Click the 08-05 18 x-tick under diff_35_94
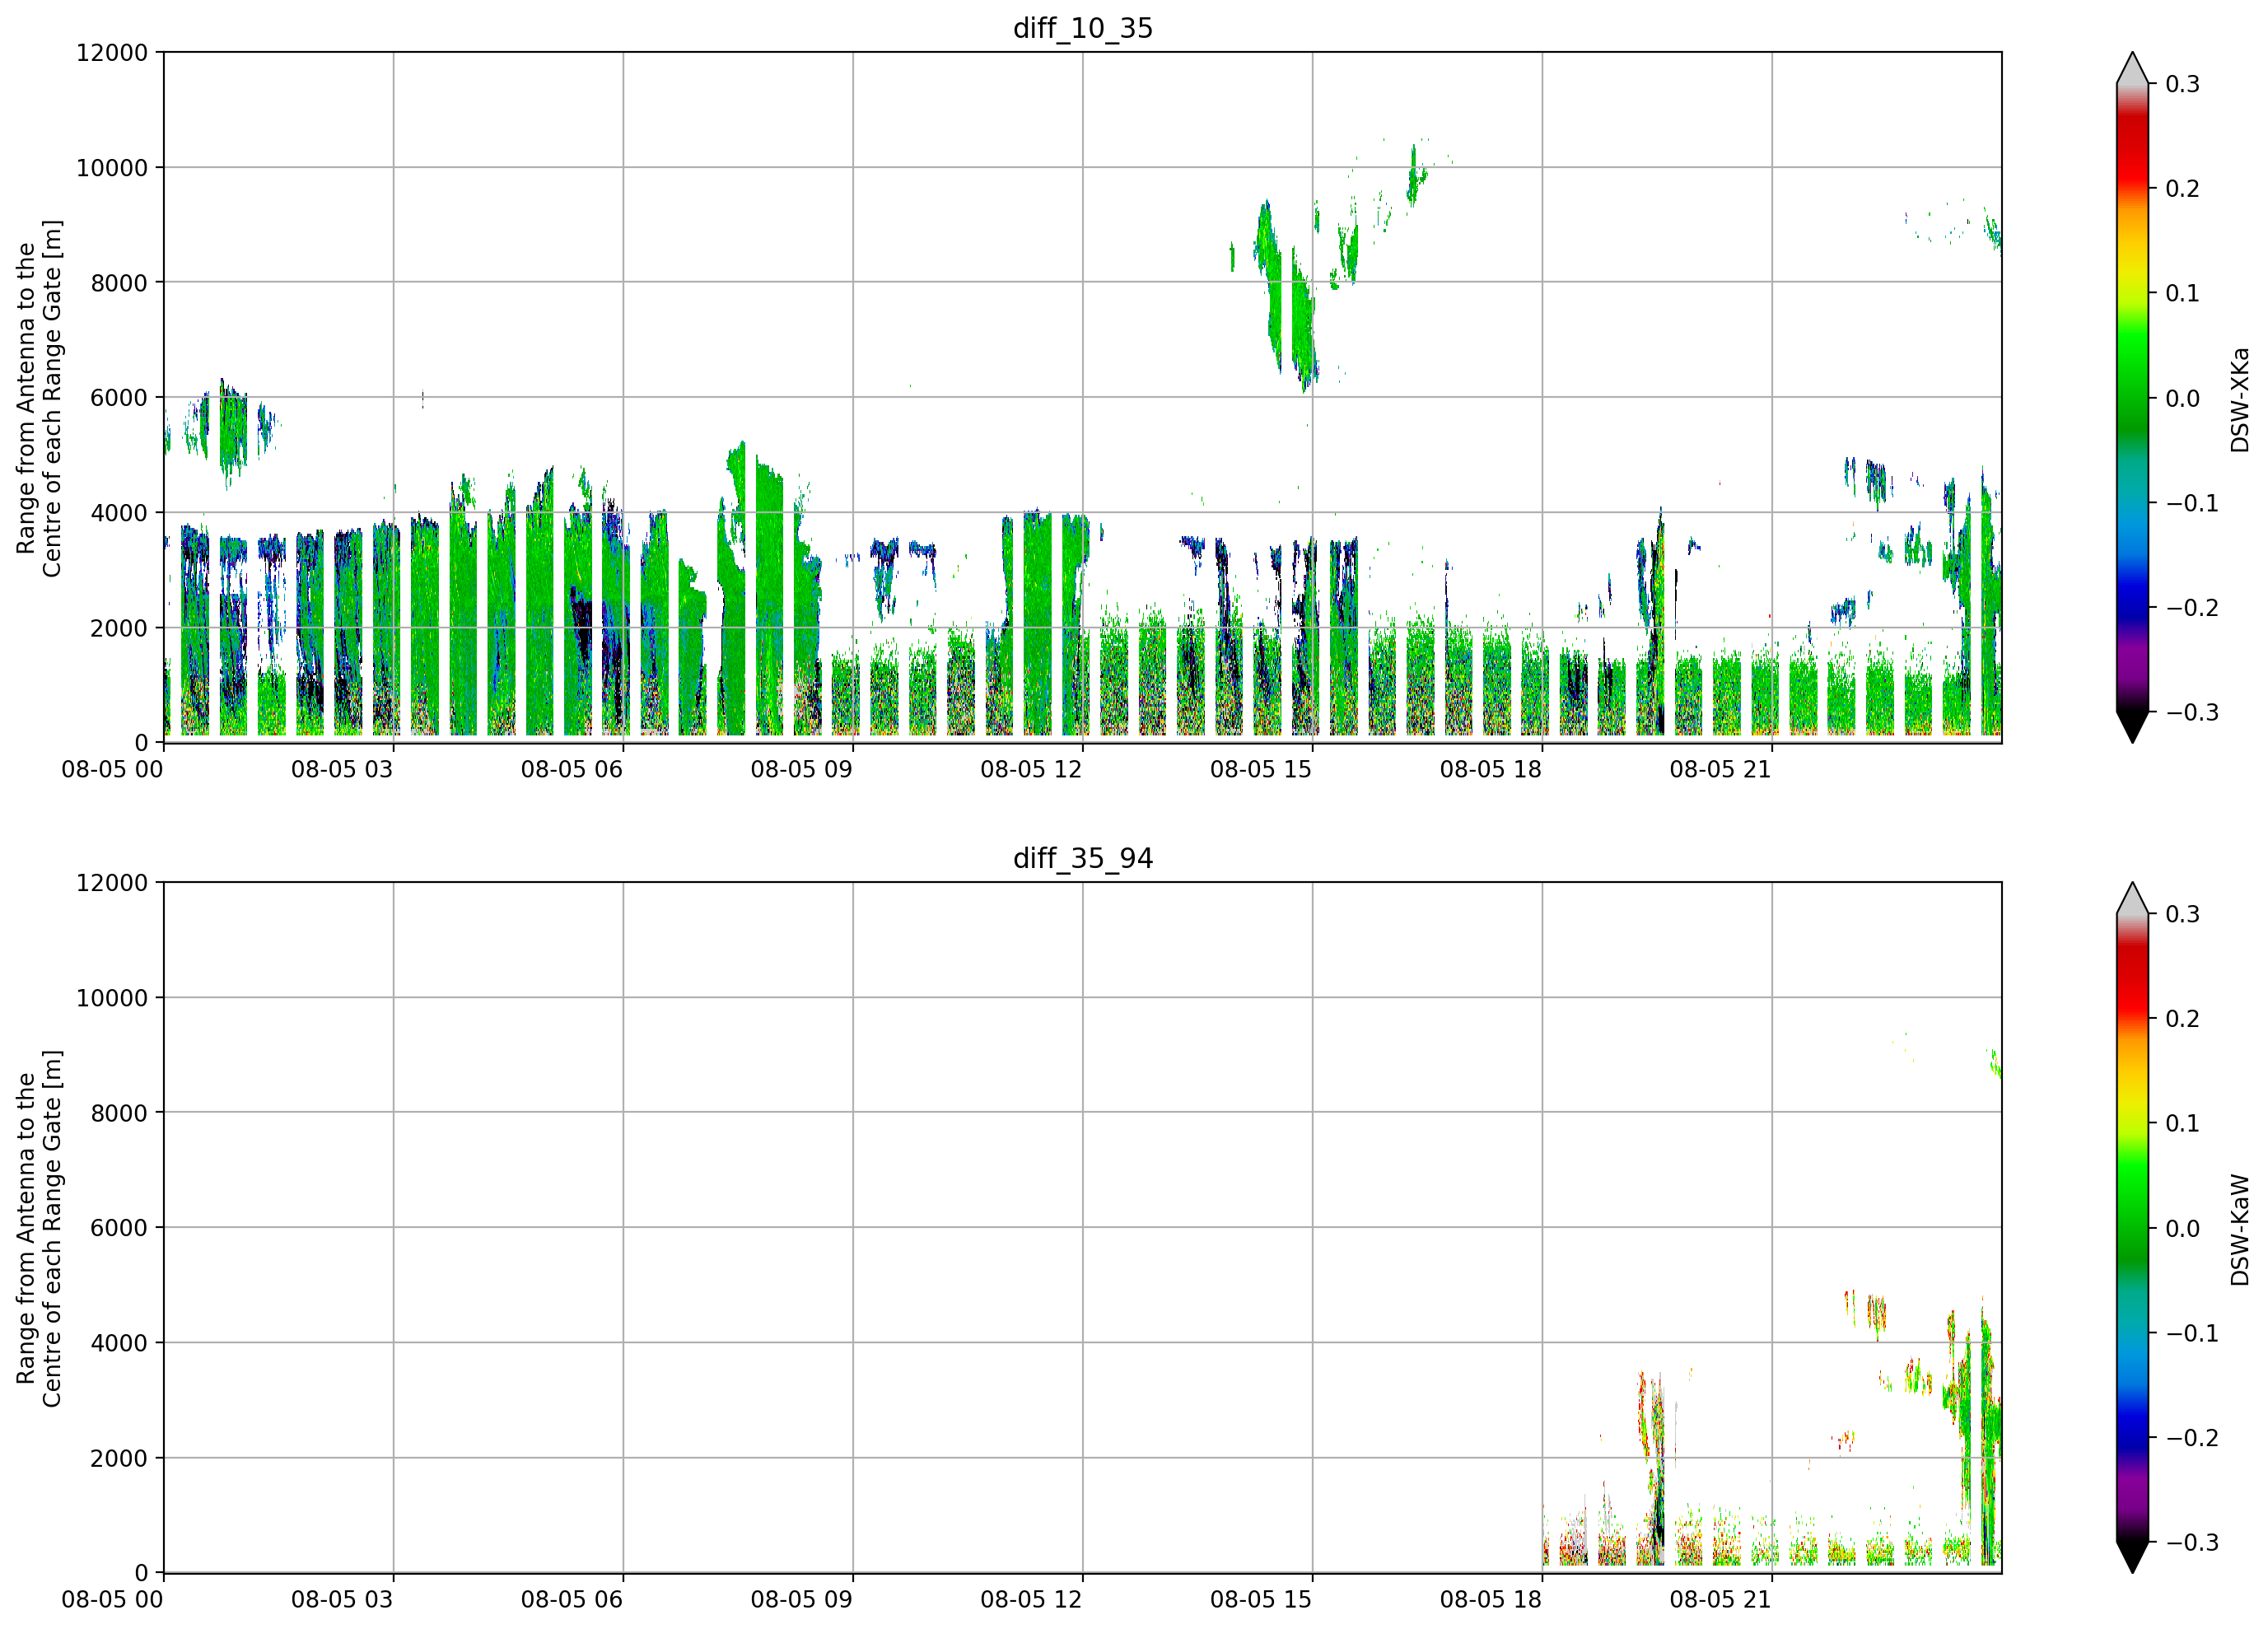 [1491, 1599]
